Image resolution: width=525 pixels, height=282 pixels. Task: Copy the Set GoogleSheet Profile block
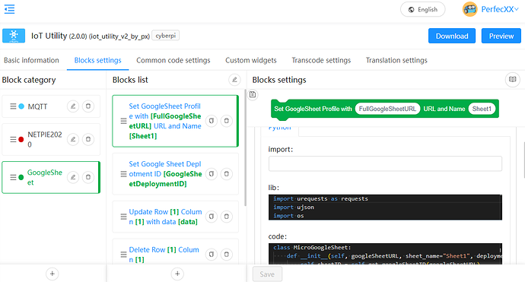click(212, 121)
